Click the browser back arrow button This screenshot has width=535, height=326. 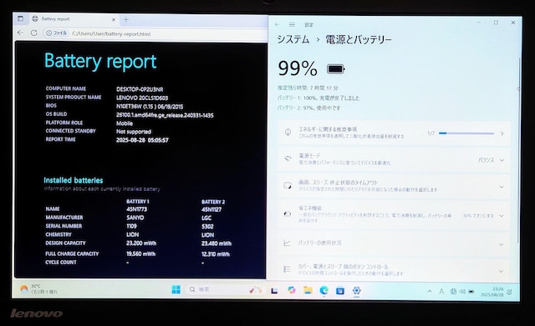tap(20, 33)
